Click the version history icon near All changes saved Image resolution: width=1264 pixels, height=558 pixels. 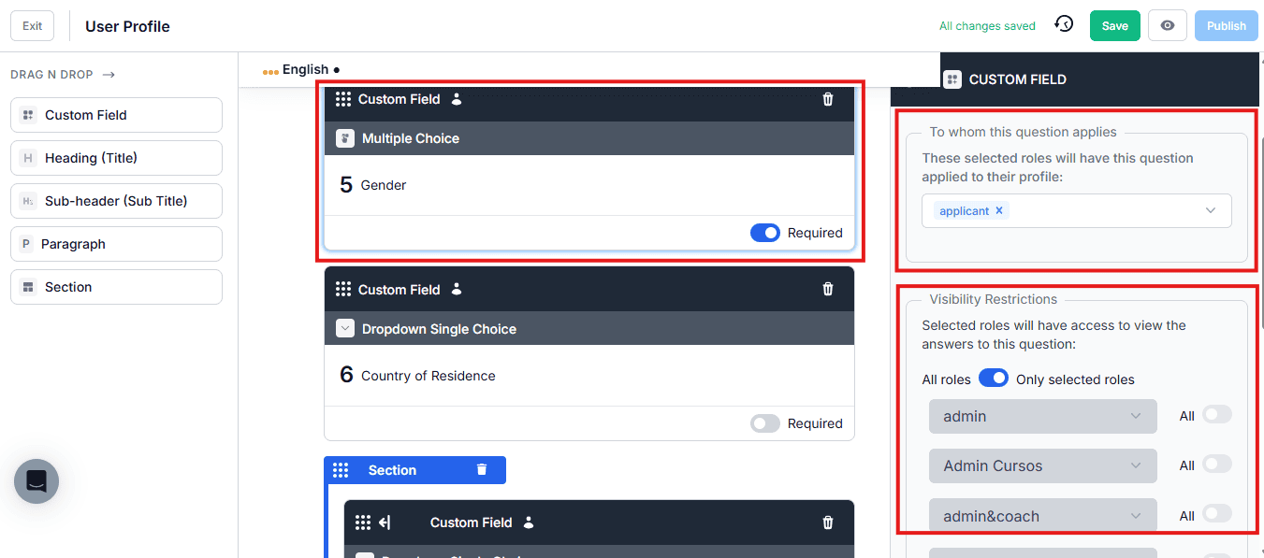point(1064,25)
